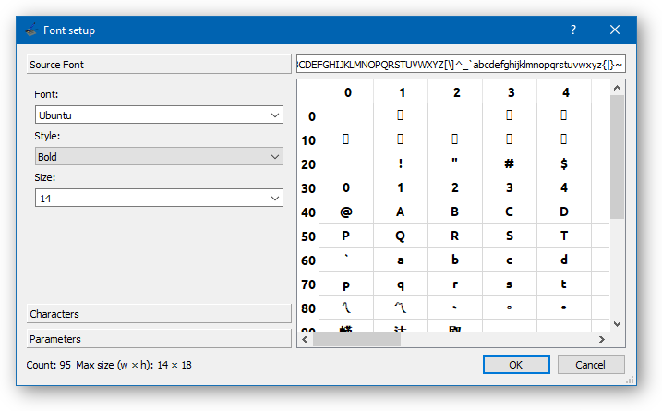
Task: Select the exclamation mark character cell
Action: [401, 163]
